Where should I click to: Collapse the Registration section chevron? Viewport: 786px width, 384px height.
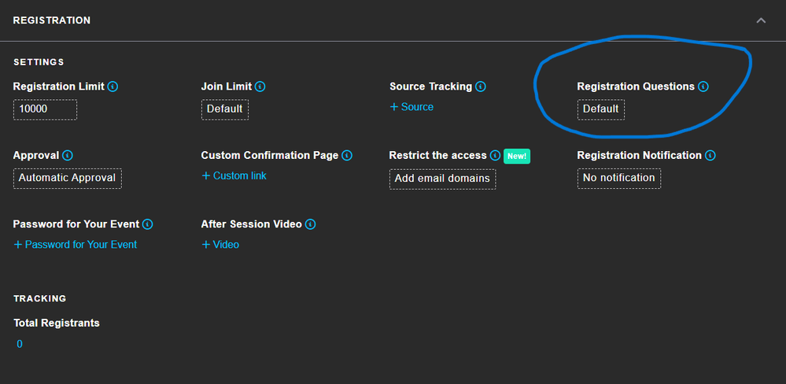(x=761, y=20)
